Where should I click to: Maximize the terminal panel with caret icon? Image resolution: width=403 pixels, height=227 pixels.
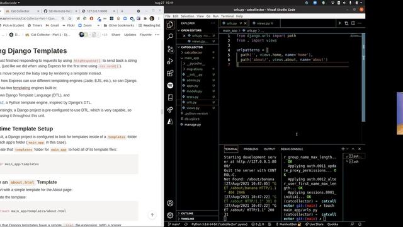(x=353, y=149)
